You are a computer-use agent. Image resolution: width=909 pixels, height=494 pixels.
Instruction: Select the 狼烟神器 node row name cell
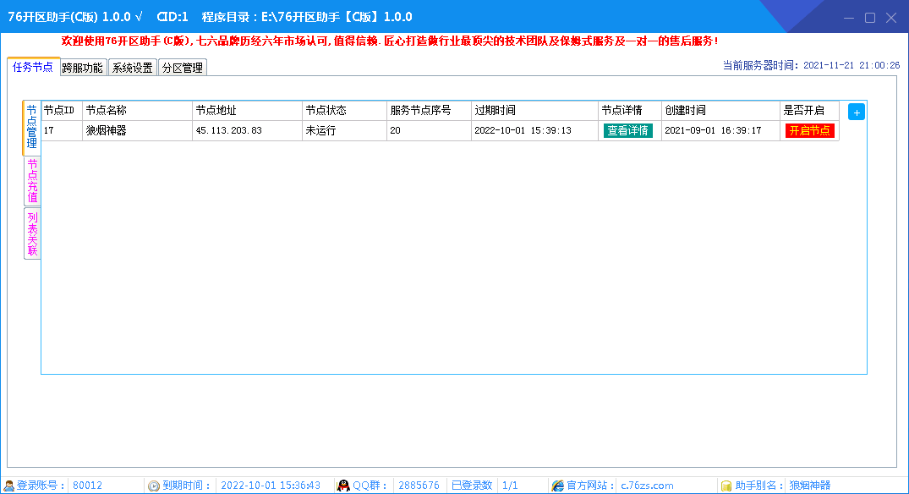pyautogui.click(x=106, y=131)
